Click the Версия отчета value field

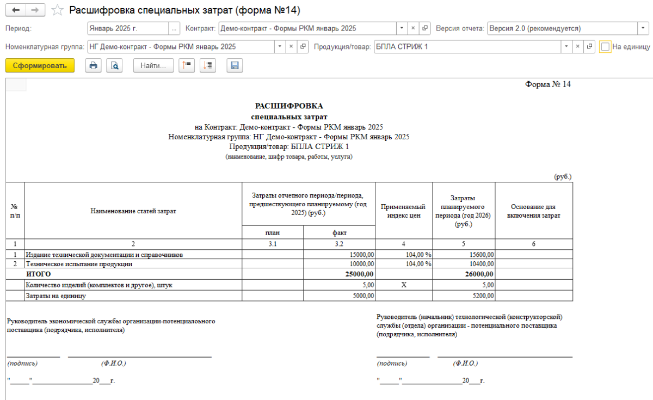click(562, 28)
